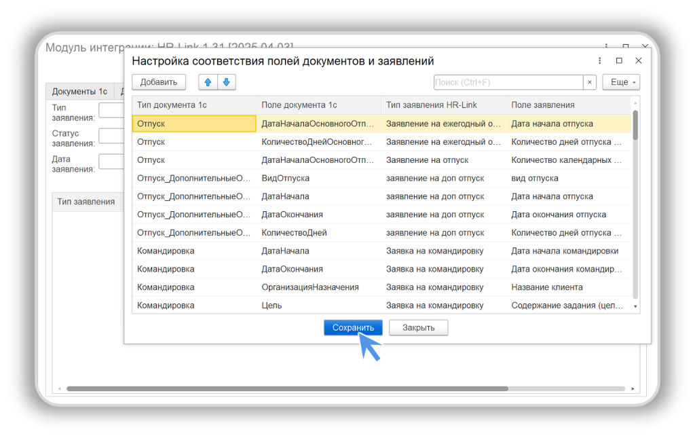This screenshot has width=695, height=438.
Task: Select the Дата начала командировки cell
Action: pos(569,251)
